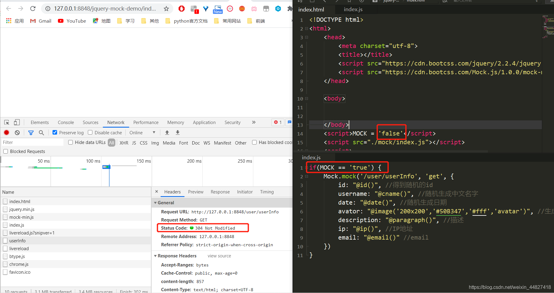Bookmark this page with the star icon
The image size is (554, 293).
click(x=166, y=9)
